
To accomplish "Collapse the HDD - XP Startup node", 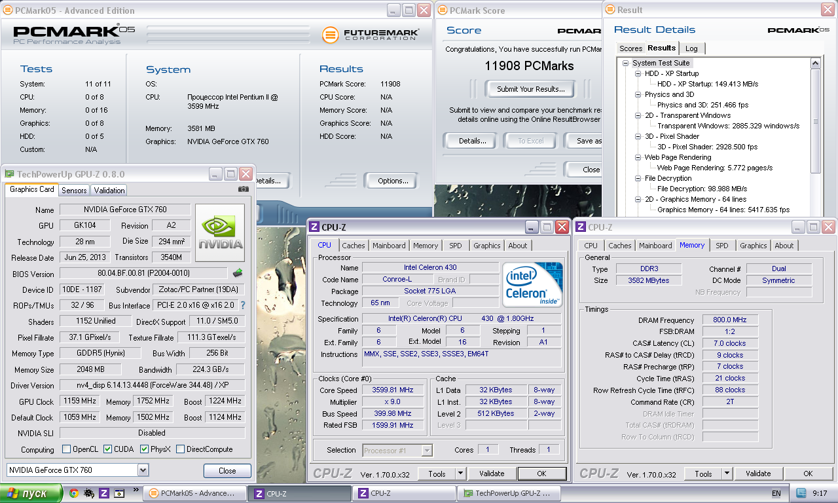I will tap(638, 73).
